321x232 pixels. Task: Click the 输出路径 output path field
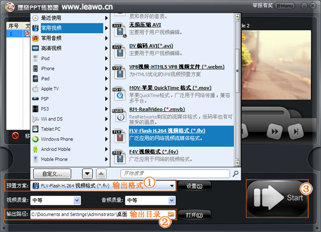click(x=103, y=214)
